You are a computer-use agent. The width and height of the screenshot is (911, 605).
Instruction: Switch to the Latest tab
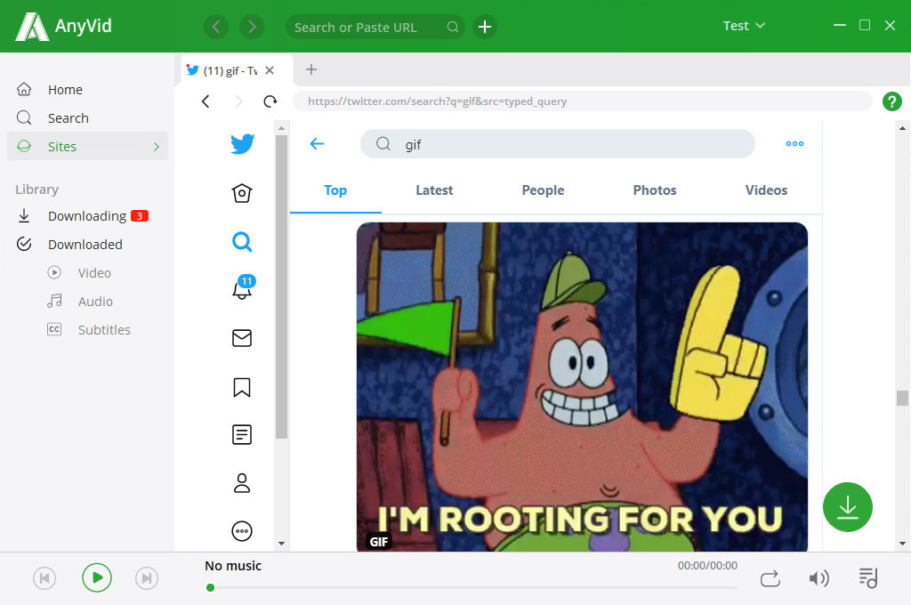pos(434,190)
